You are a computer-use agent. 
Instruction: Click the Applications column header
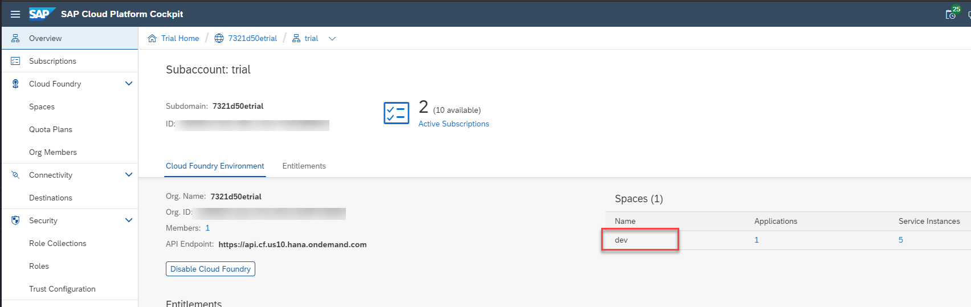(776, 221)
